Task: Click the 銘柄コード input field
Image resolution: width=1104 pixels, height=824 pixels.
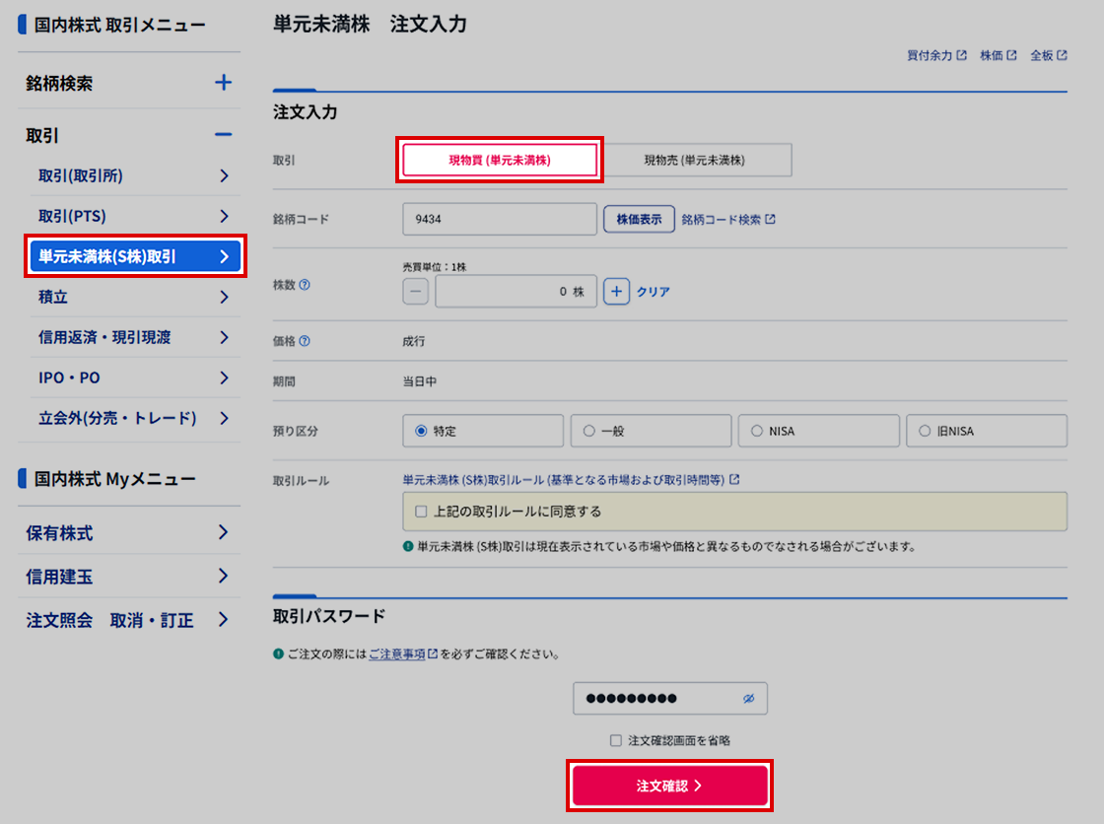Action: (499, 220)
